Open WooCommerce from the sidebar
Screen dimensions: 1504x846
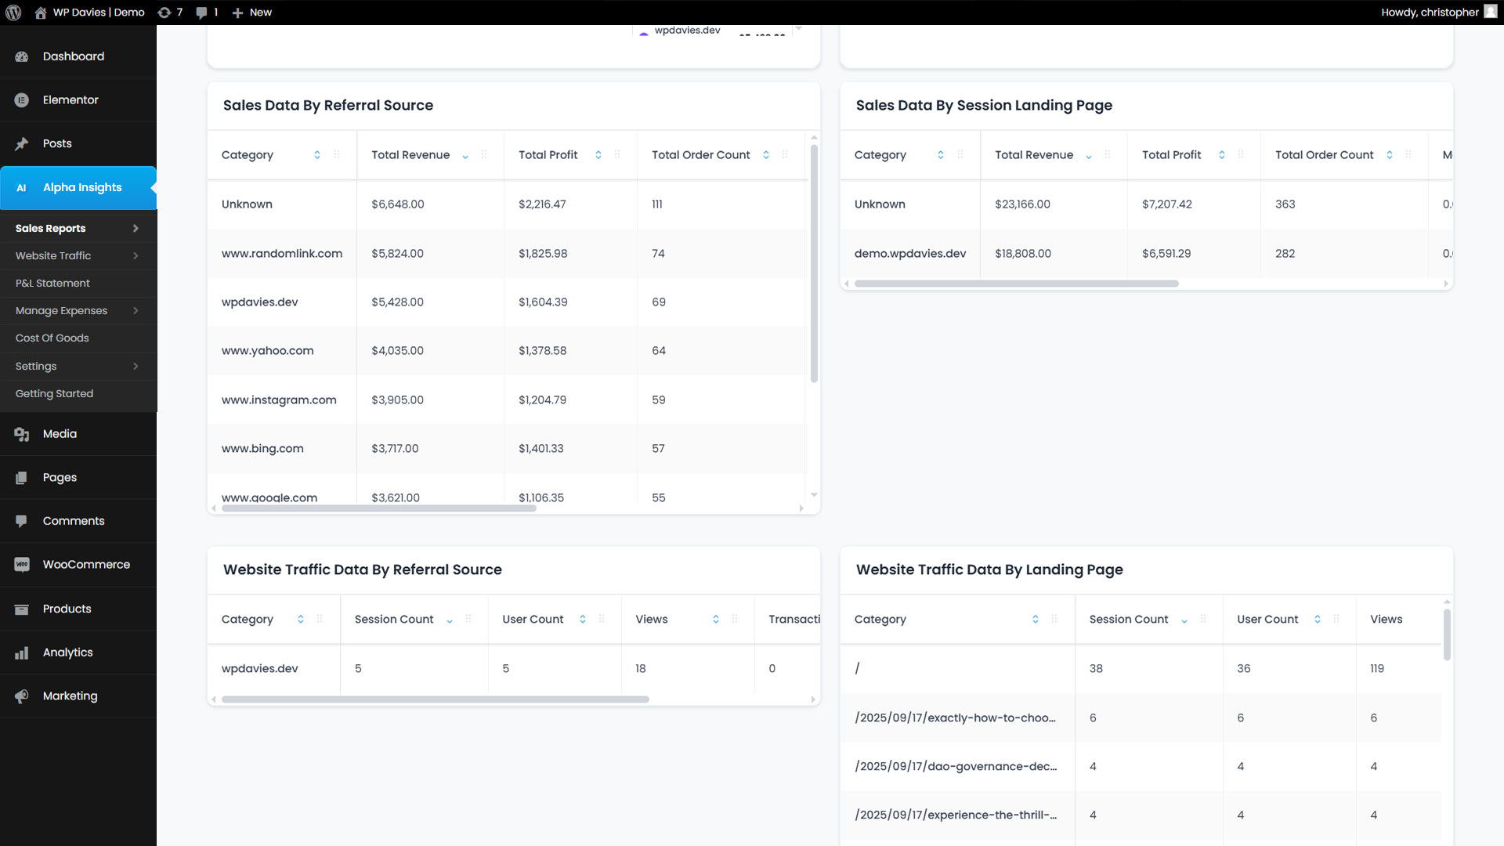(x=86, y=565)
